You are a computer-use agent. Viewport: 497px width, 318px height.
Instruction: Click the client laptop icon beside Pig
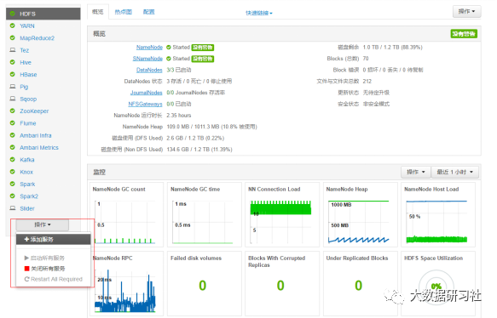pyautogui.click(x=13, y=86)
